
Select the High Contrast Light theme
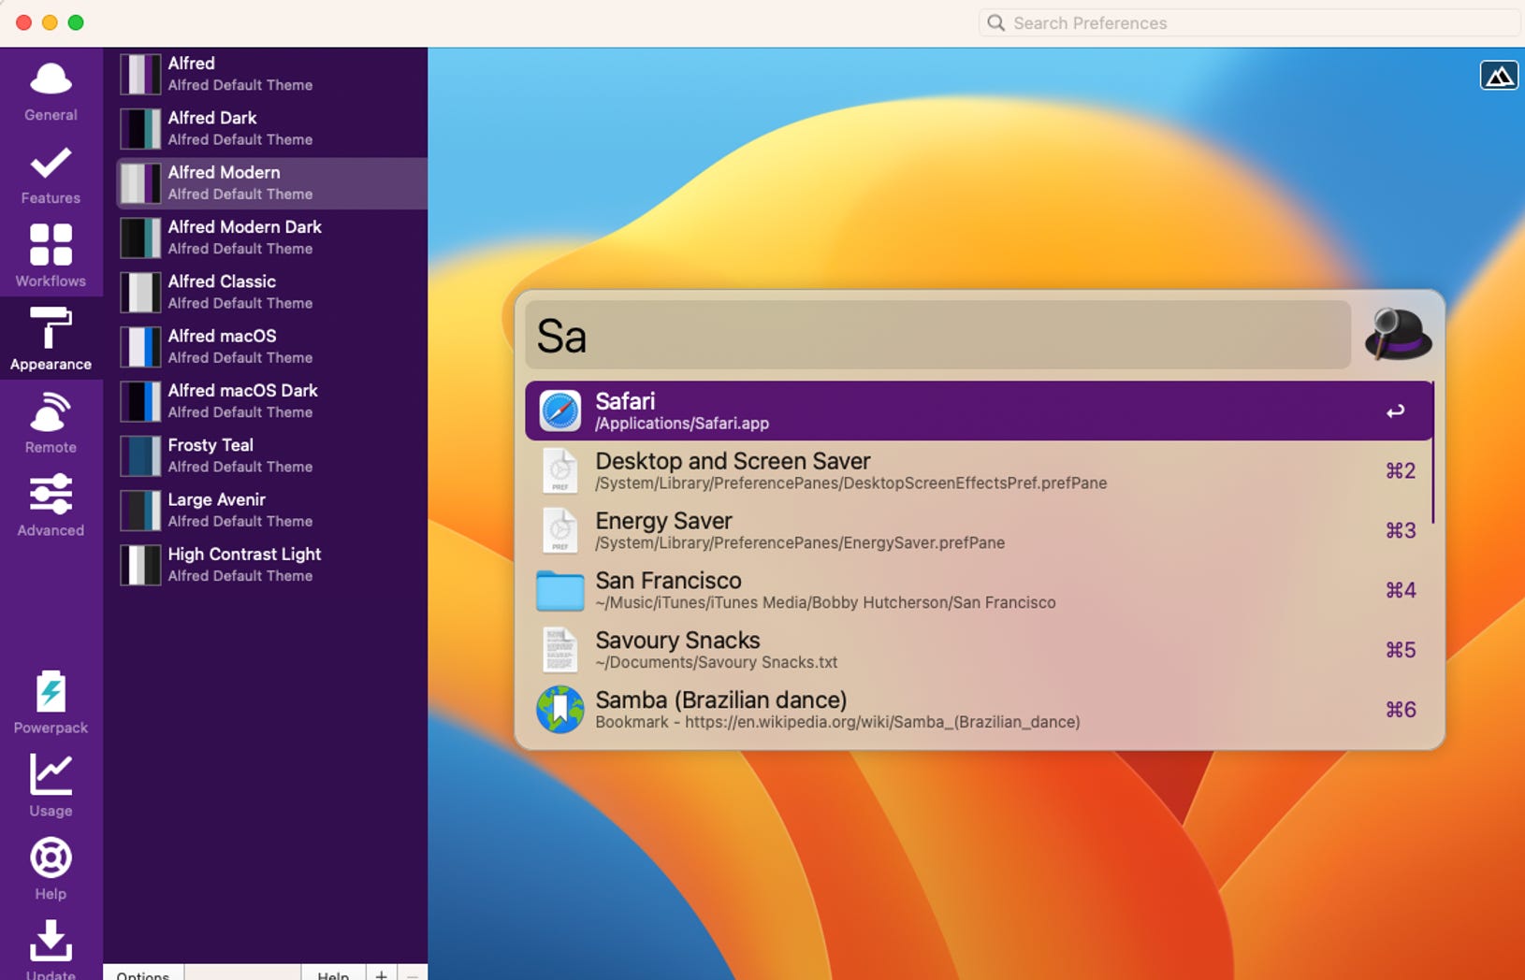click(x=271, y=565)
